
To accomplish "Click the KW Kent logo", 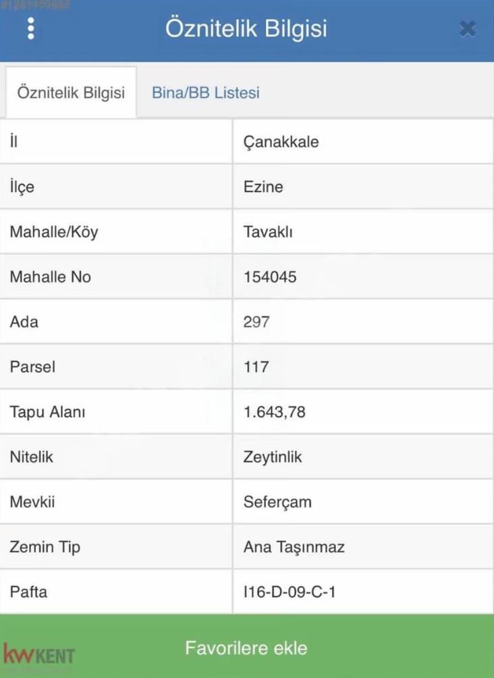I will coord(39,654).
